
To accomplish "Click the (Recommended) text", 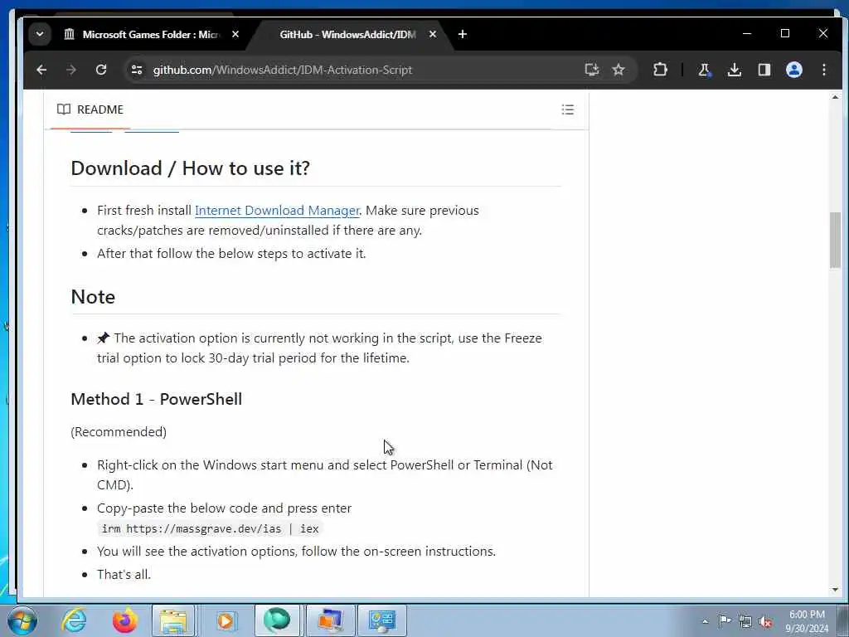I will [x=119, y=431].
